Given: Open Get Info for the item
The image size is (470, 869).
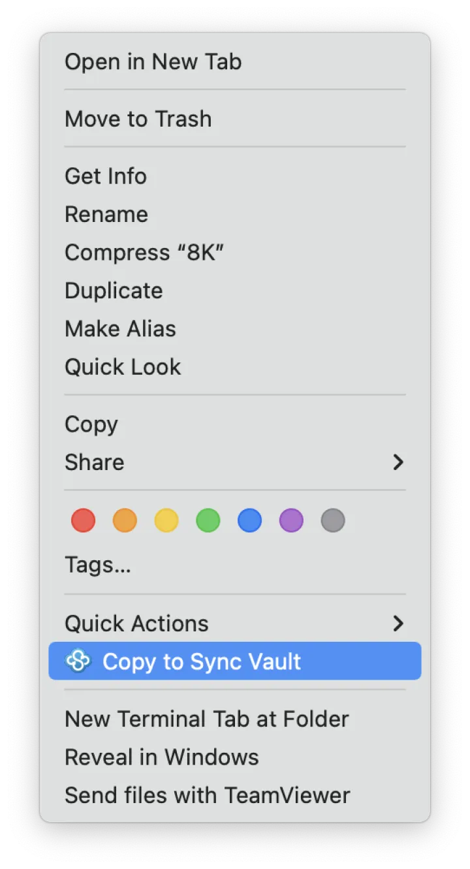Looking at the screenshot, I should click(106, 176).
